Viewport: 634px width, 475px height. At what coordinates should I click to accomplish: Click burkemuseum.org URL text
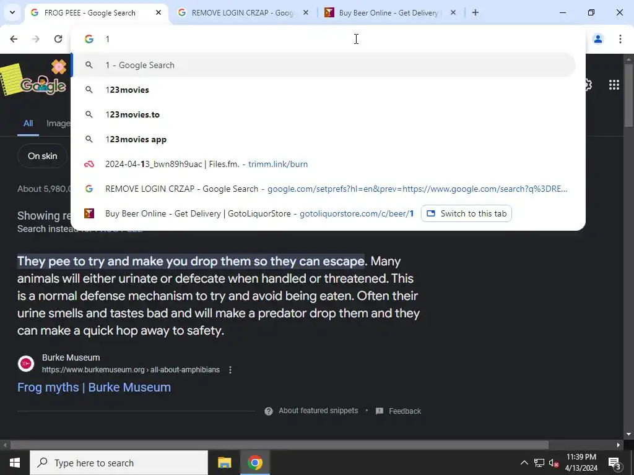(131, 370)
